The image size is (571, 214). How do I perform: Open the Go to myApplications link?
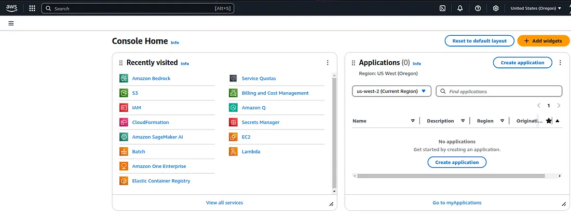coord(457,203)
